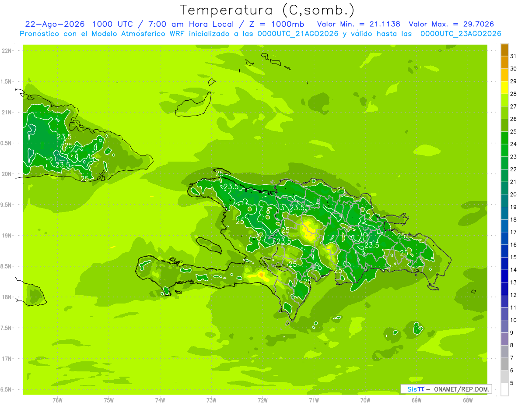525x406 pixels.
Task: Click the color bar label '27'
Action: [x=513, y=106]
